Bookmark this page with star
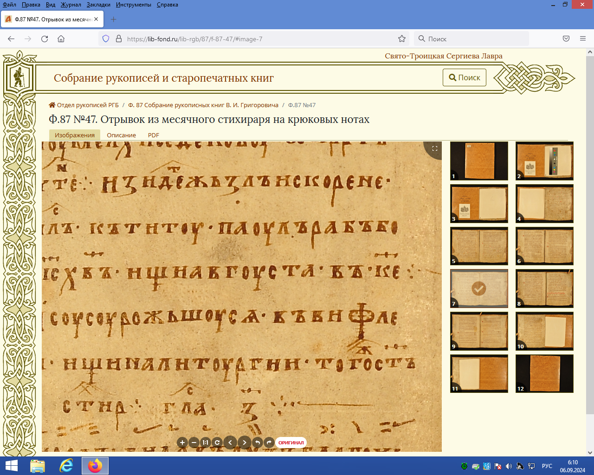The image size is (594, 475). (x=402, y=39)
